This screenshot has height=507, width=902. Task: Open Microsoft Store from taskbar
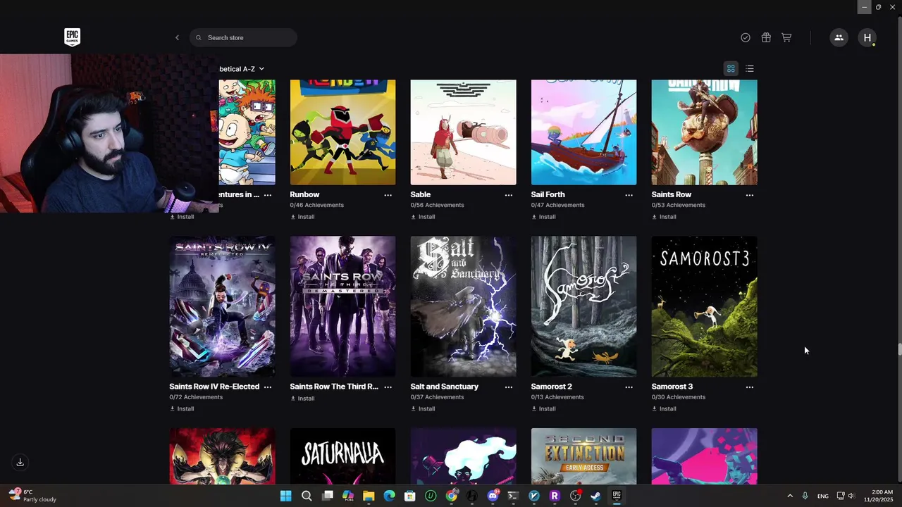point(409,496)
